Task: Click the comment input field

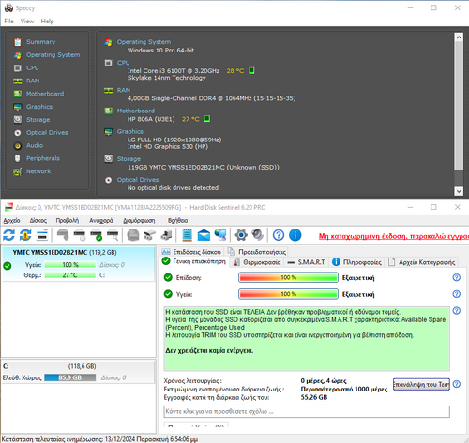Action: click(307, 411)
